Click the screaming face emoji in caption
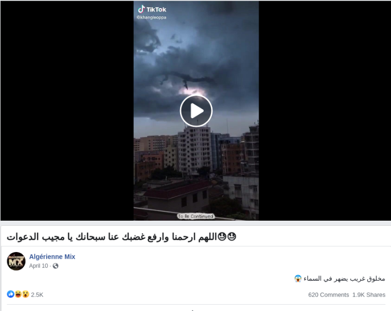The width and height of the screenshot is (391, 311). click(x=298, y=279)
